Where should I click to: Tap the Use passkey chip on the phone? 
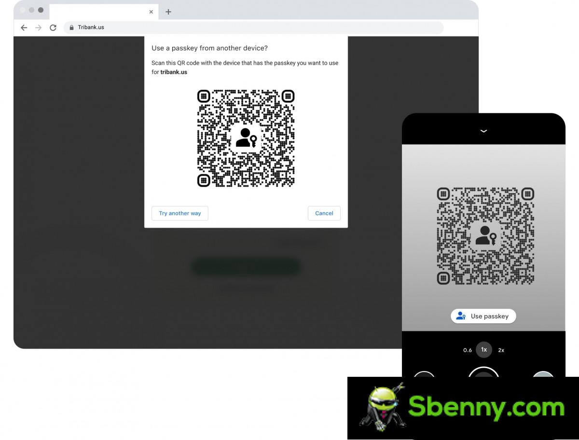click(x=483, y=316)
